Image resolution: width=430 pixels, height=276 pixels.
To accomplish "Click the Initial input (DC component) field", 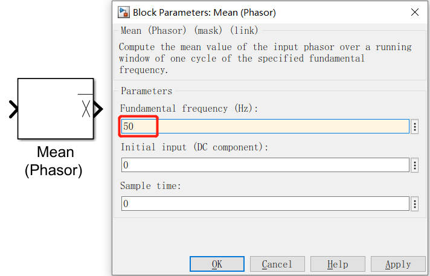I will (266, 165).
